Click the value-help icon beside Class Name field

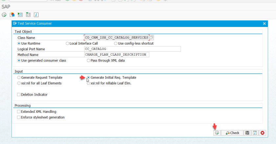point(151,37)
